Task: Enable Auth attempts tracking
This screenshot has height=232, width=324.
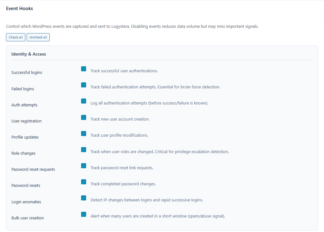Action: tap(83, 101)
